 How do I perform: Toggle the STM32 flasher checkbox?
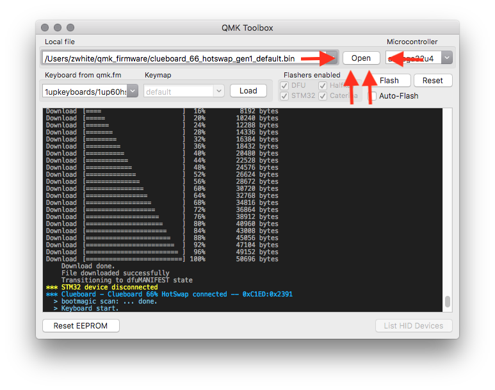(x=284, y=95)
